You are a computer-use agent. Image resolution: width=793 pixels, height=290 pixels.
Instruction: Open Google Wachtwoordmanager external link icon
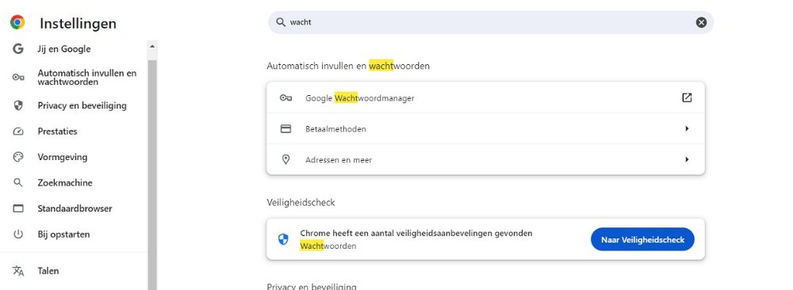687,97
